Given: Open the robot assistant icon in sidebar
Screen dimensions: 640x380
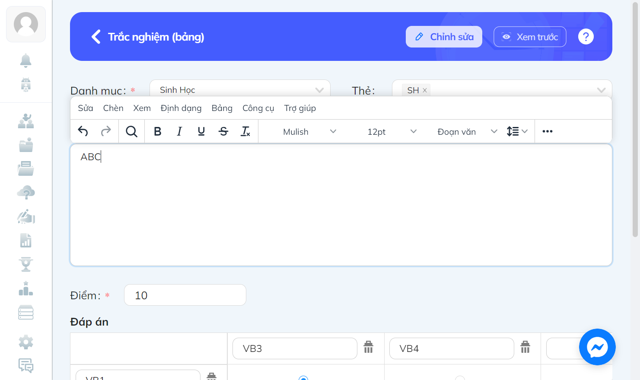Looking at the screenshot, I should click(x=26, y=85).
